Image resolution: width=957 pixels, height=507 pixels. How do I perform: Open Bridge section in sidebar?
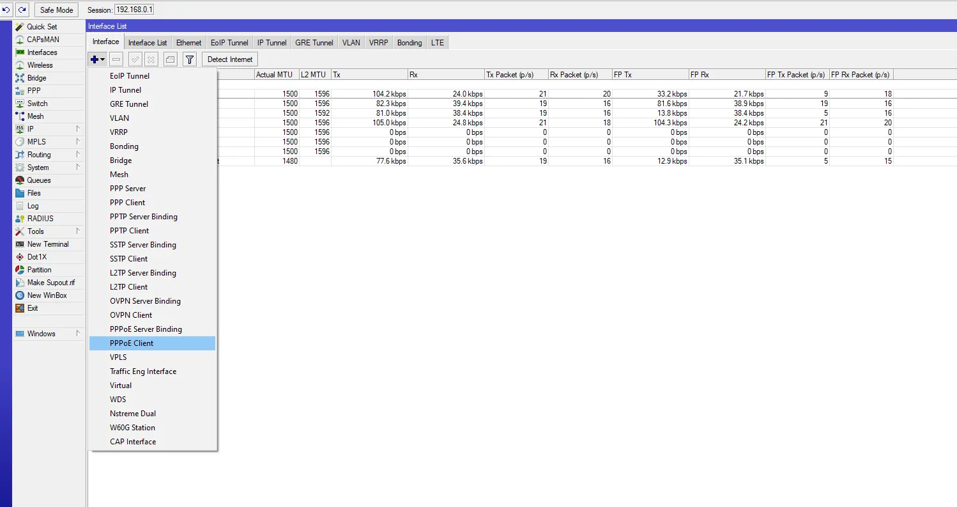pyautogui.click(x=36, y=78)
